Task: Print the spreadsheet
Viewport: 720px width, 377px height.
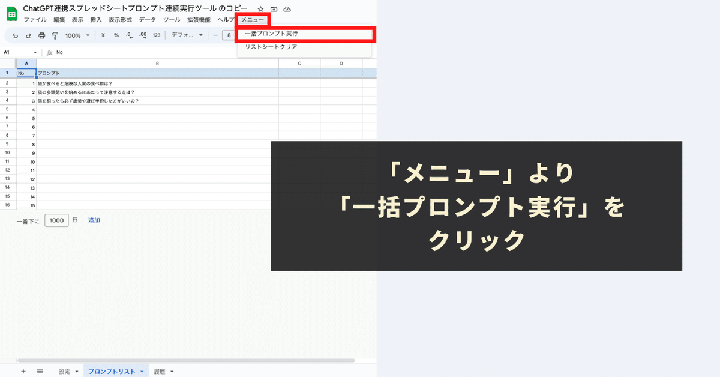Action: tap(41, 35)
